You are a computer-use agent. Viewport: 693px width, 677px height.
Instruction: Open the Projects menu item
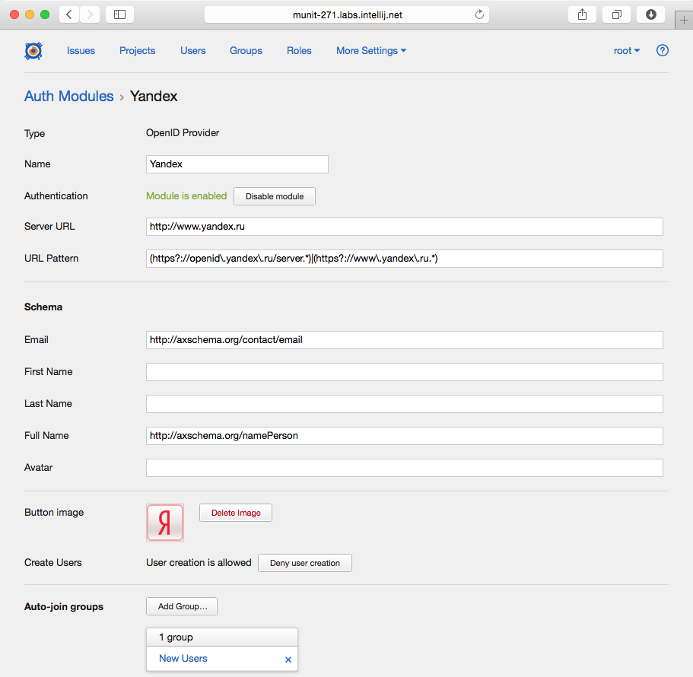[138, 51]
